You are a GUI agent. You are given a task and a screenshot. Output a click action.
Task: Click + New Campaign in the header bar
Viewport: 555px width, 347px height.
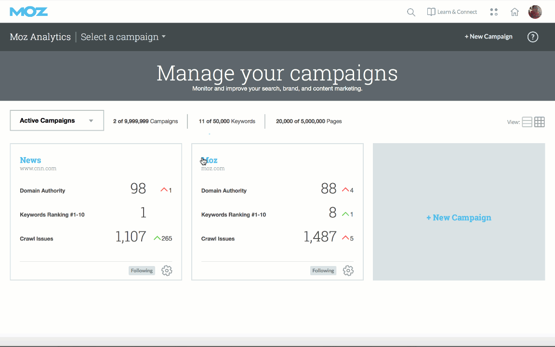pos(488,37)
